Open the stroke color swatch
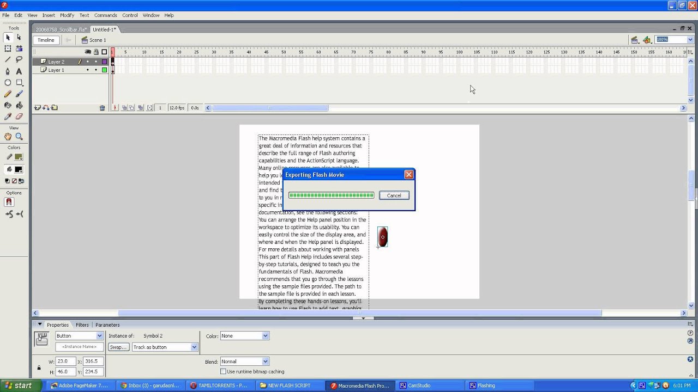Image resolution: width=698 pixels, height=392 pixels. click(18, 157)
